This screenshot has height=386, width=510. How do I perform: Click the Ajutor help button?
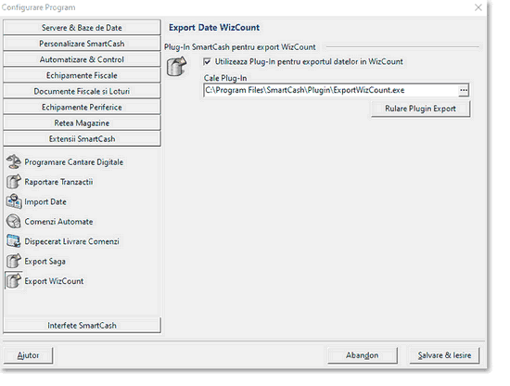[x=28, y=355]
